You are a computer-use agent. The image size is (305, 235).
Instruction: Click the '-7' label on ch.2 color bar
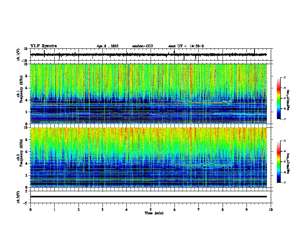click(x=284, y=182)
